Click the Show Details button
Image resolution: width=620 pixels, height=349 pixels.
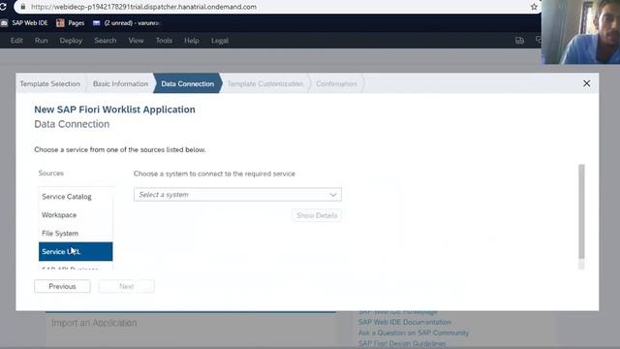click(x=317, y=215)
